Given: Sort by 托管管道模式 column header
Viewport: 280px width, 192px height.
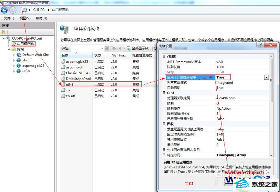Looking at the screenshot, I should pos(144,55).
